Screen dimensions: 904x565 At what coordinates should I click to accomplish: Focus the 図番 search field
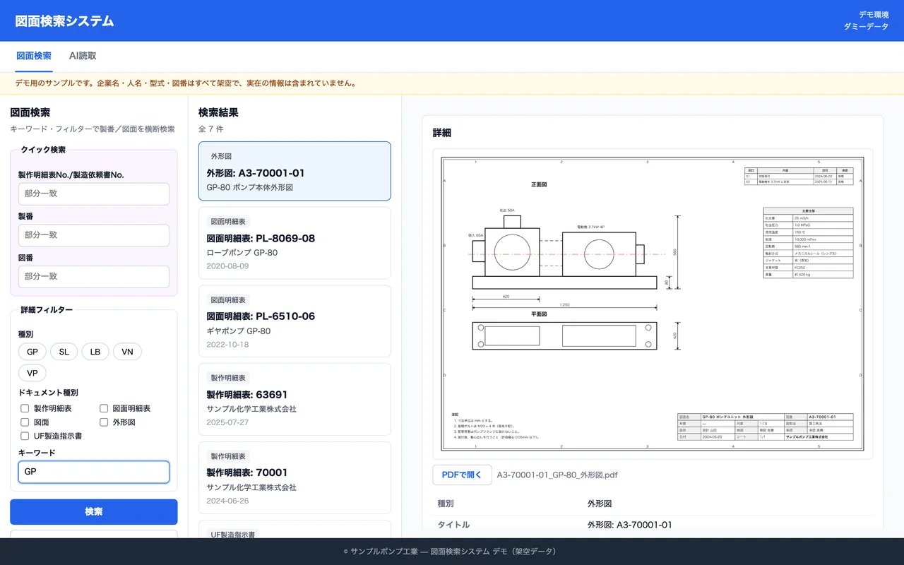tap(94, 276)
